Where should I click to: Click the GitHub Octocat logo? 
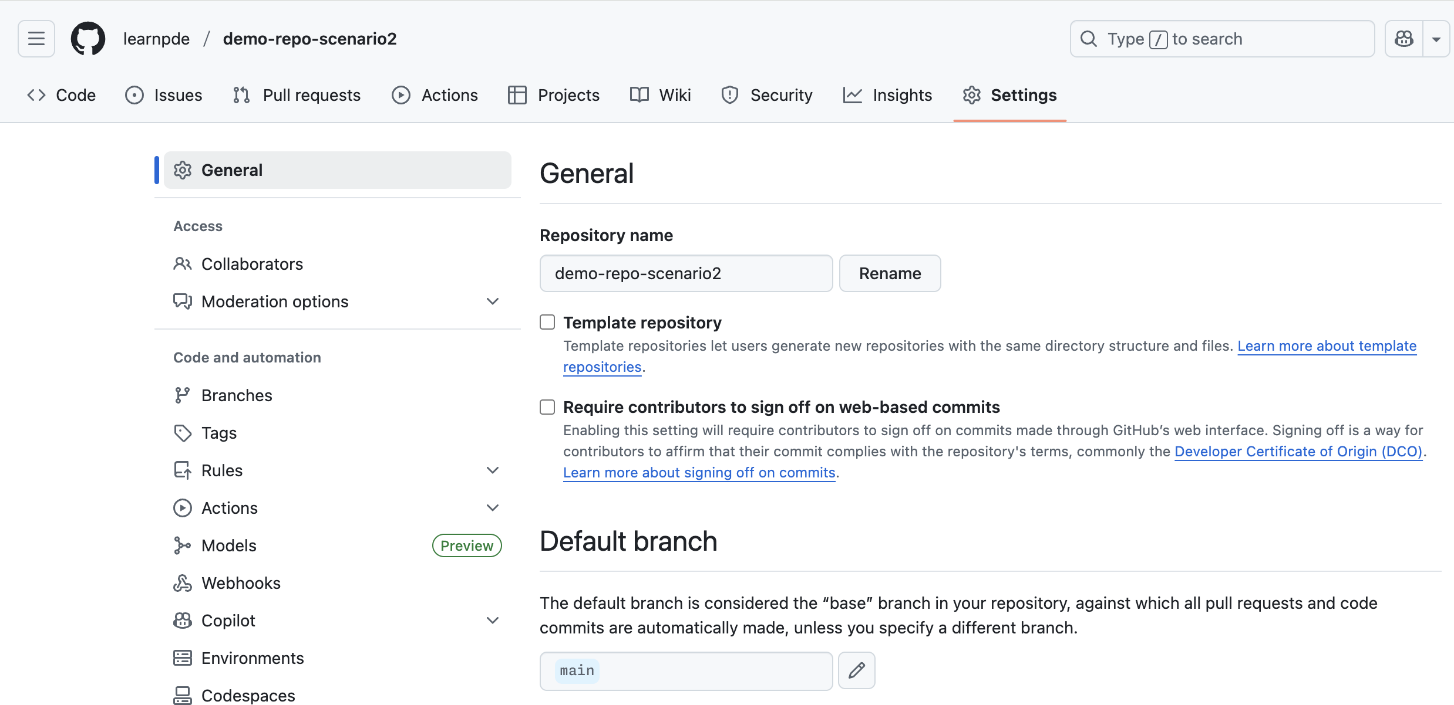pos(88,39)
